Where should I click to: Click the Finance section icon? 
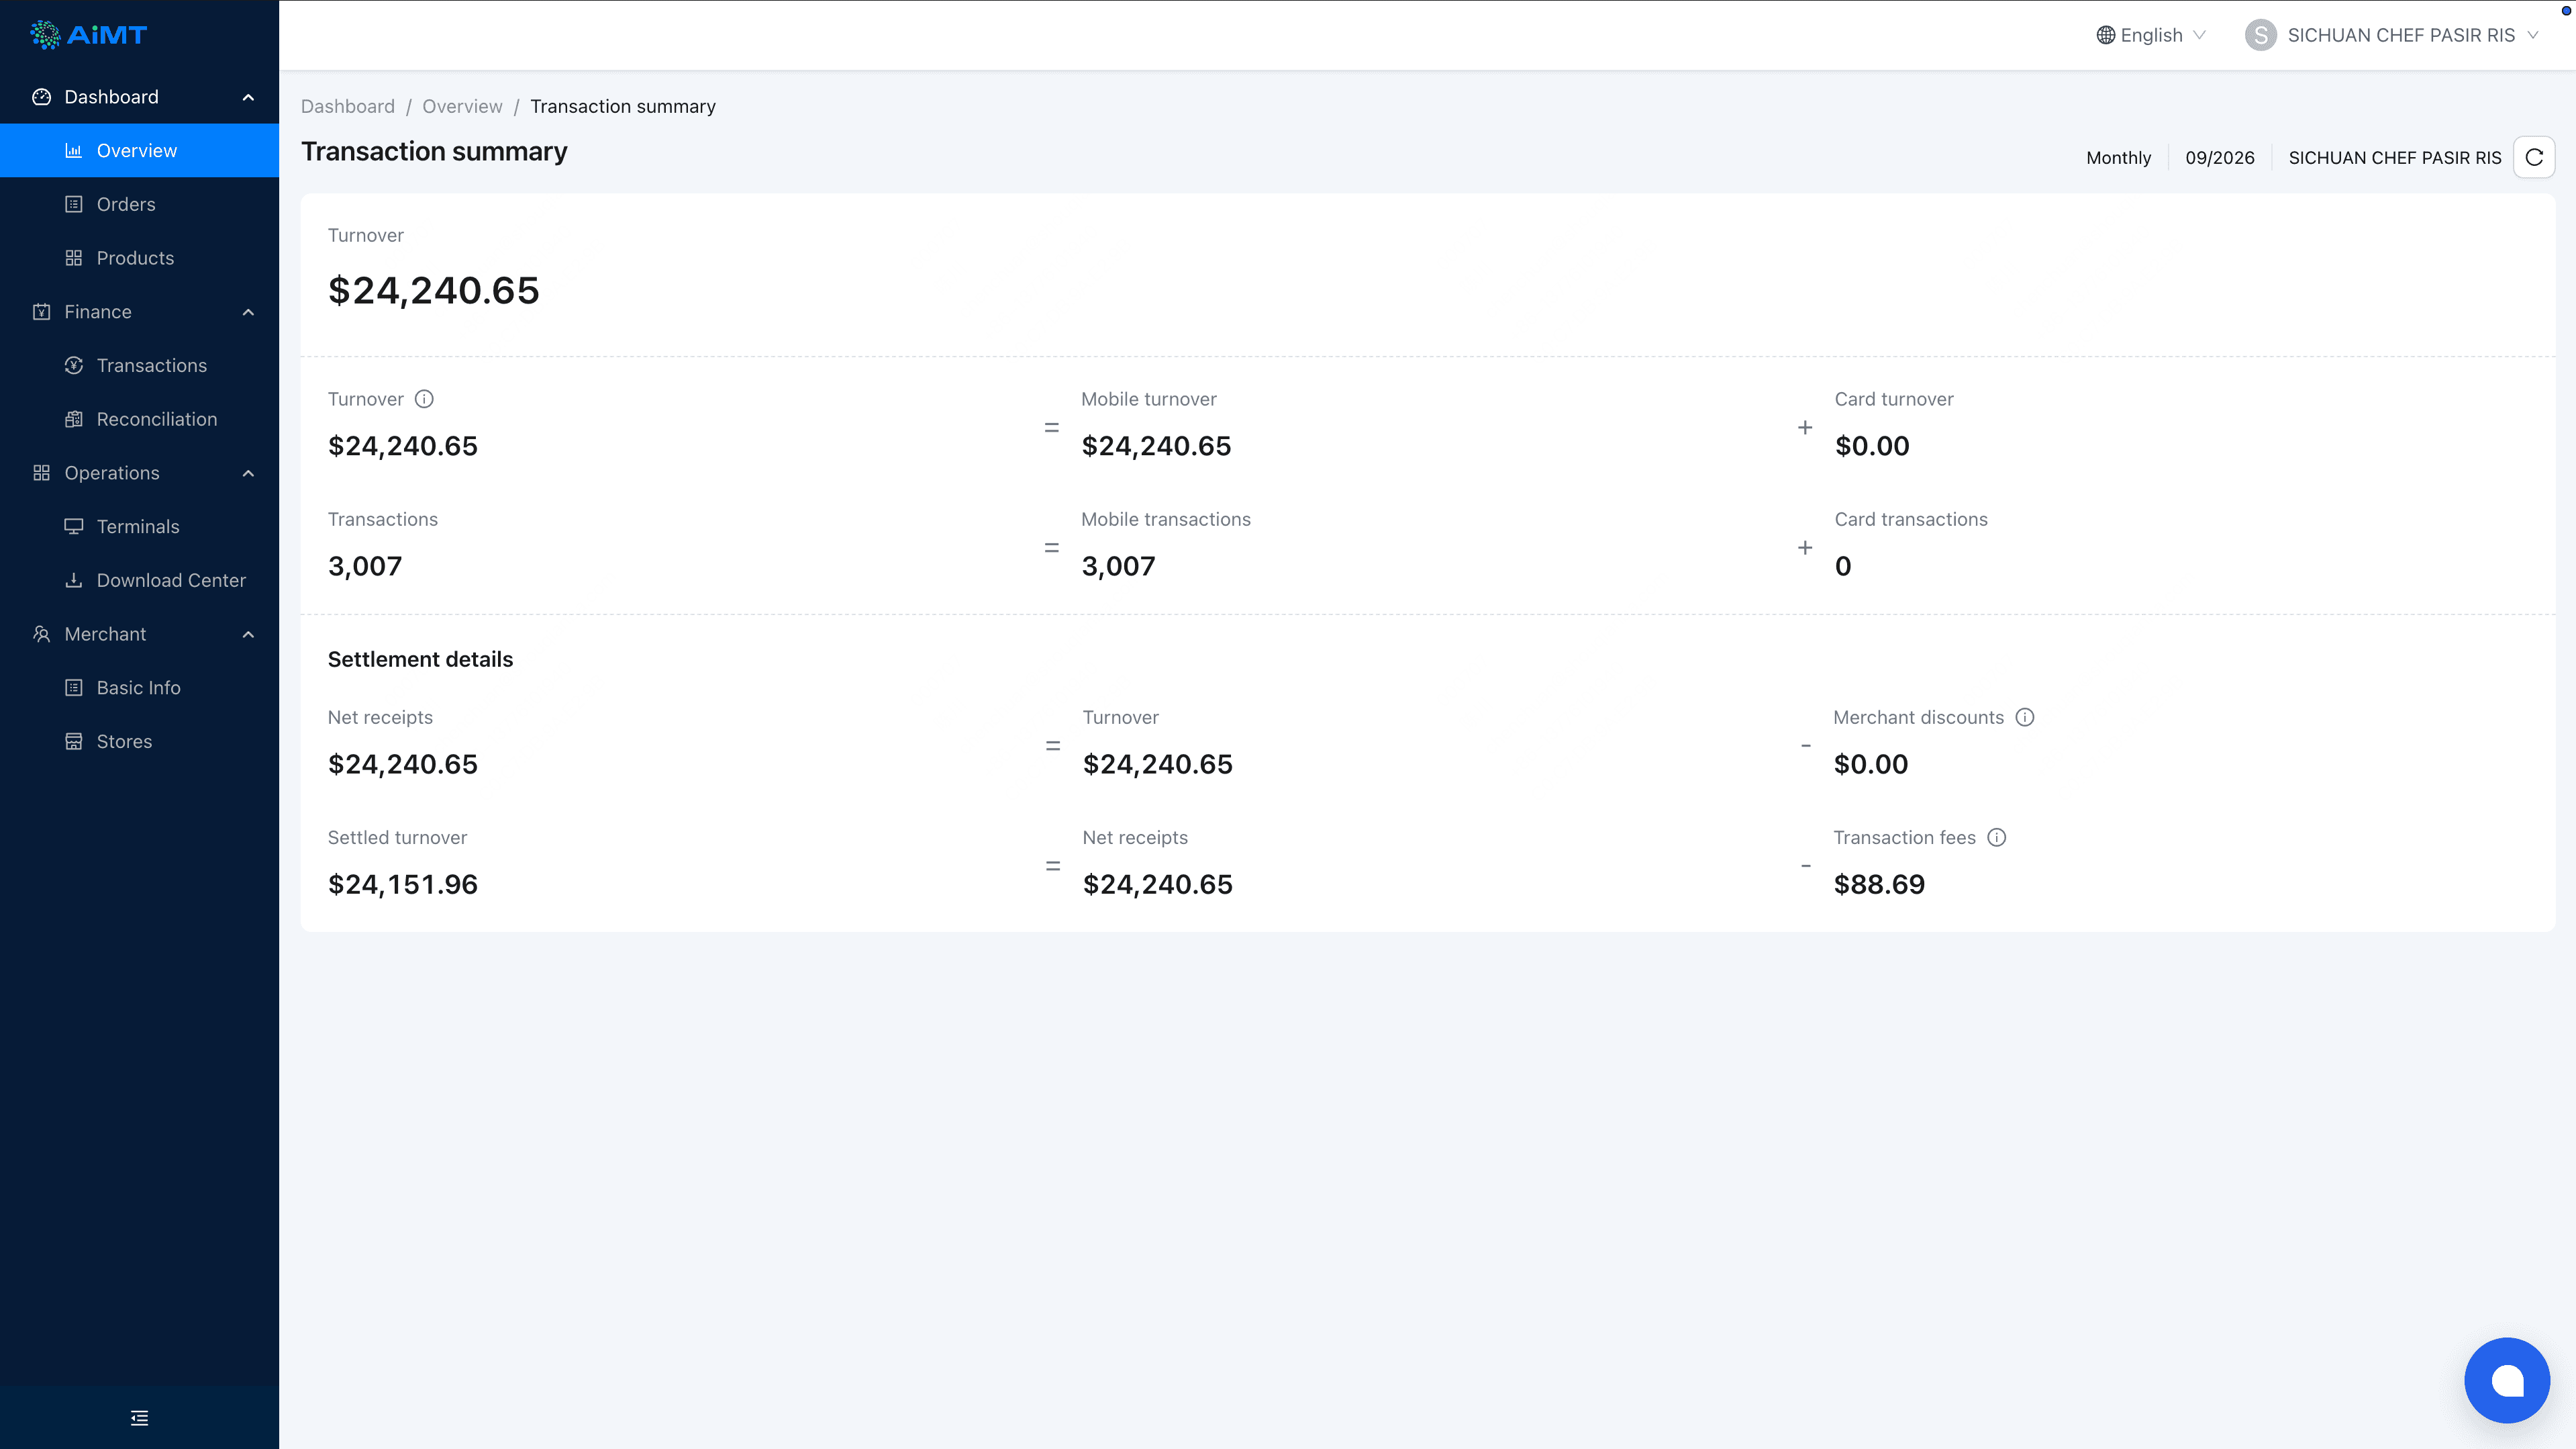[41, 312]
